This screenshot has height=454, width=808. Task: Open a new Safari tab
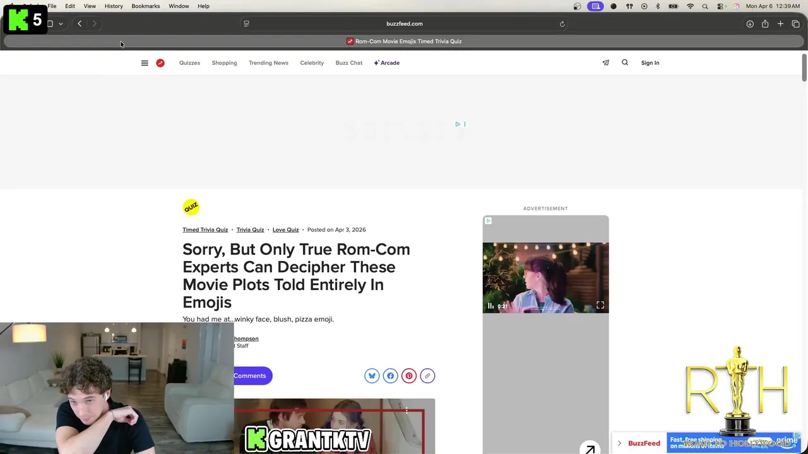click(x=780, y=24)
